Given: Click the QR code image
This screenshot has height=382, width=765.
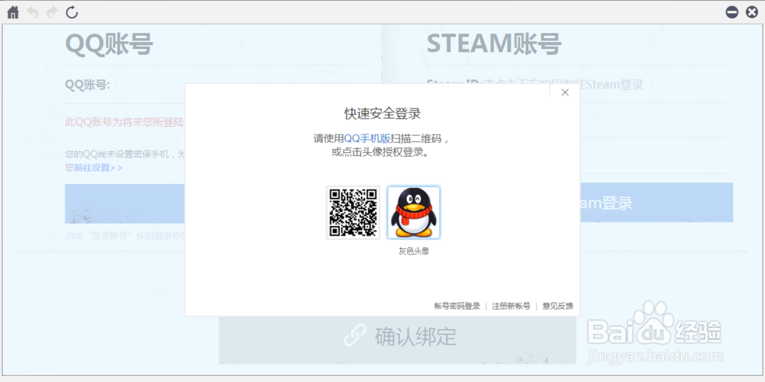Looking at the screenshot, I should pyautogui.click(x=353, y=212).
